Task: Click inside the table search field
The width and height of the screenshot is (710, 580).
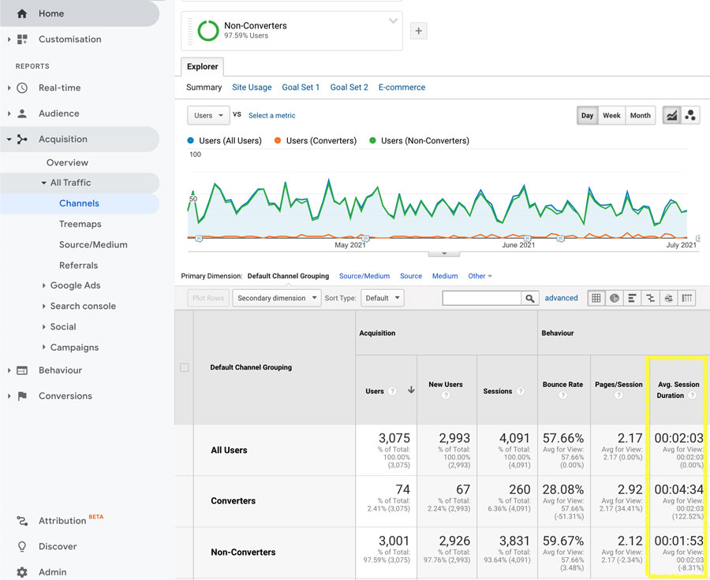Action: (x=482, y=298)
